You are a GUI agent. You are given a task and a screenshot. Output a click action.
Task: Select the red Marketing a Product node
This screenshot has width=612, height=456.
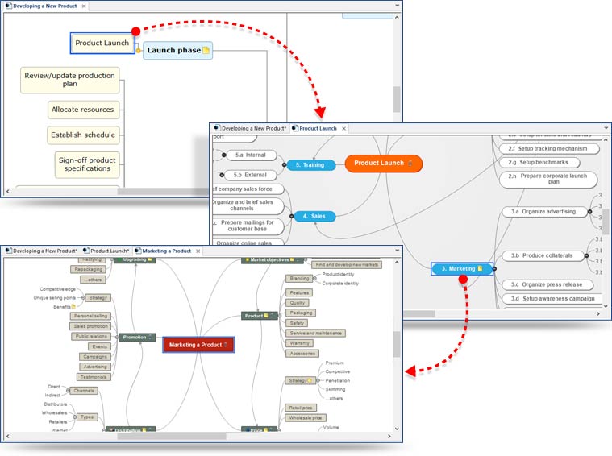(x=198, y=345)
